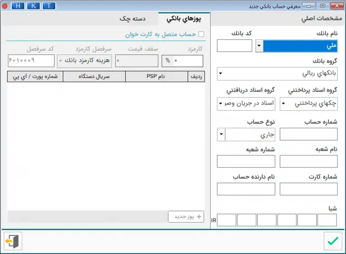Click the پوز جديد button
The image size is (346, 254).
tap(186, 216)
